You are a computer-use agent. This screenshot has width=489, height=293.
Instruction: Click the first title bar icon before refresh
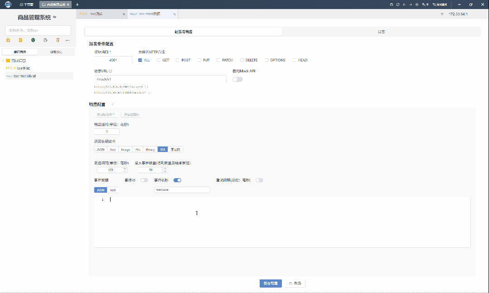click(392, 5)
